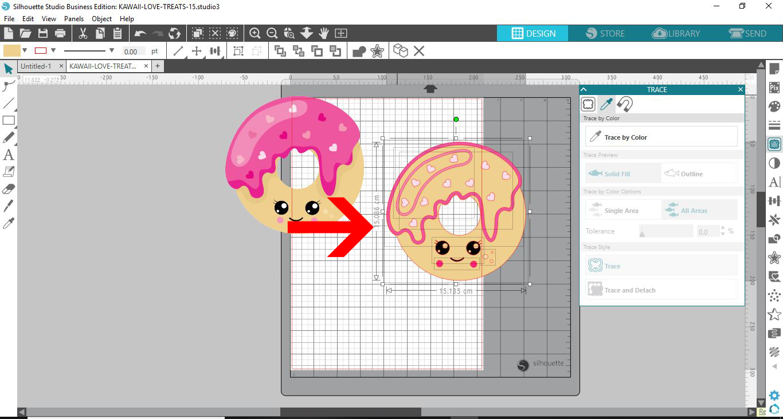Click the Select All toolbar icon

pos(198,33)
